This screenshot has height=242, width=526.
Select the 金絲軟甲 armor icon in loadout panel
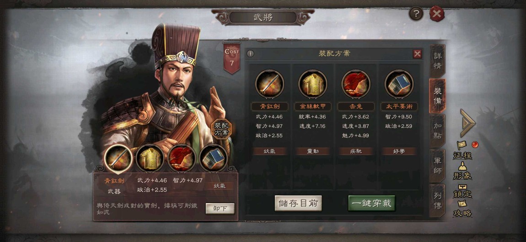[x=313, y=84]
